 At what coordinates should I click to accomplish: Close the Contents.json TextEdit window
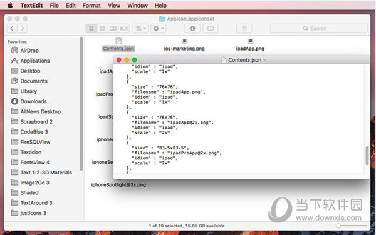tap(118, 60)
